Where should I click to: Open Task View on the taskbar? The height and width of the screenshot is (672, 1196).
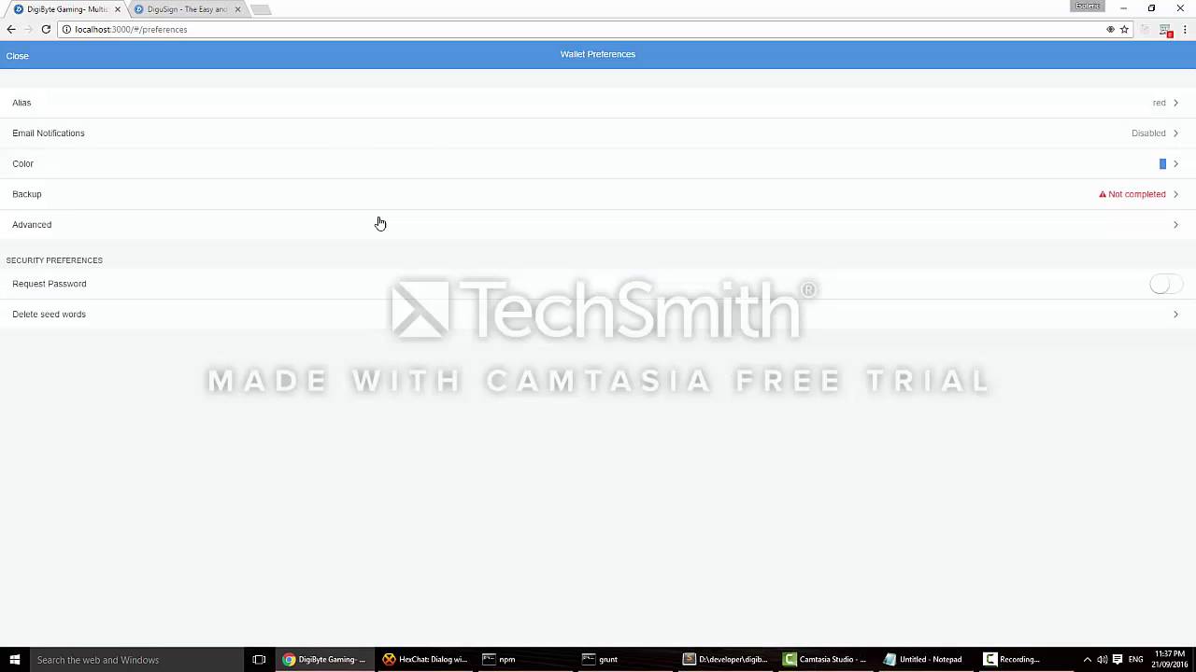259,659
